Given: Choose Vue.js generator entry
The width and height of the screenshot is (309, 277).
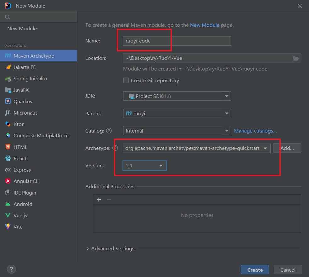Looking at the screenshot, I should click(x=38, y=215).
